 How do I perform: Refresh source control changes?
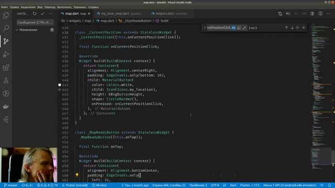[35, 14]
